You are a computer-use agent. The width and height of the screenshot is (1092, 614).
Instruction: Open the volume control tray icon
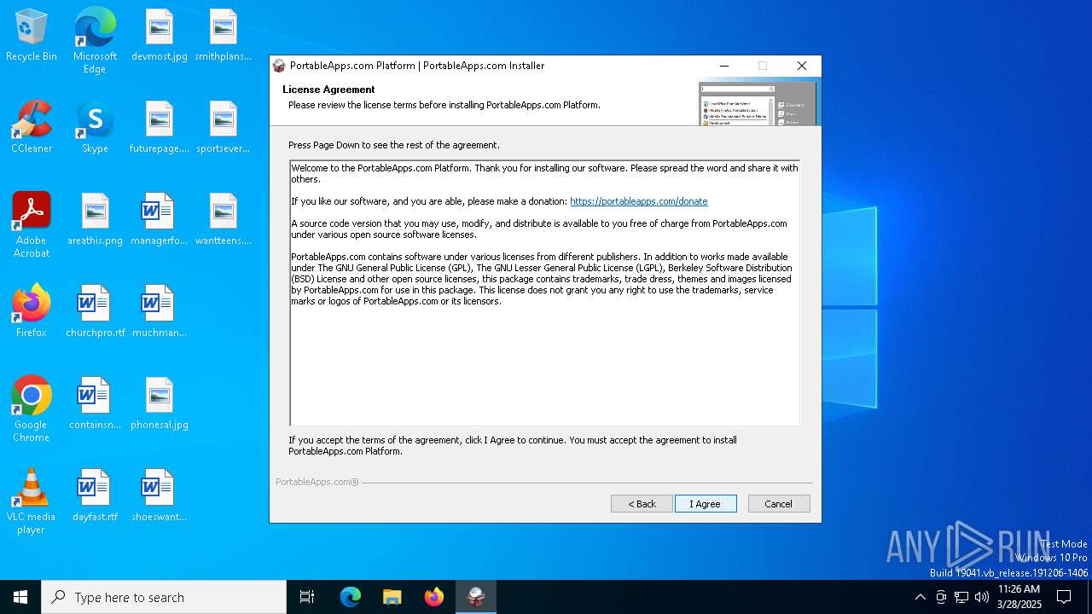[982, 597]
